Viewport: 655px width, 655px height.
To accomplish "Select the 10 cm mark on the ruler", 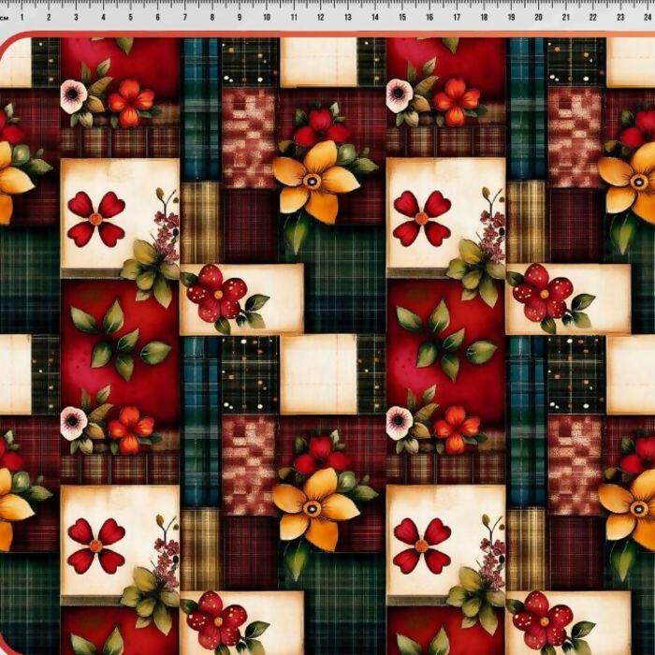I will [x=267, y=17].
